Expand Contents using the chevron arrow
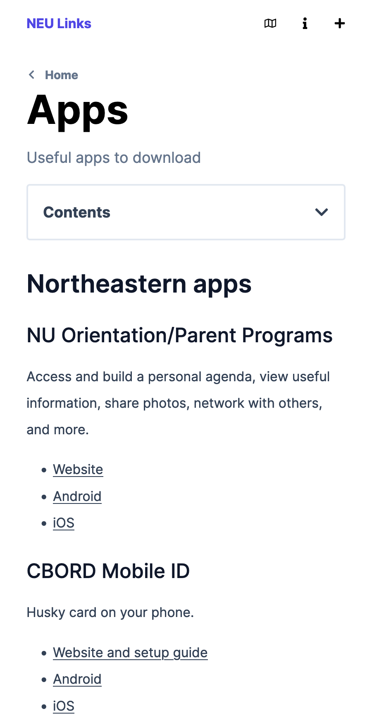This screenshot has width=372, height=726. click(x=321, y=212)
